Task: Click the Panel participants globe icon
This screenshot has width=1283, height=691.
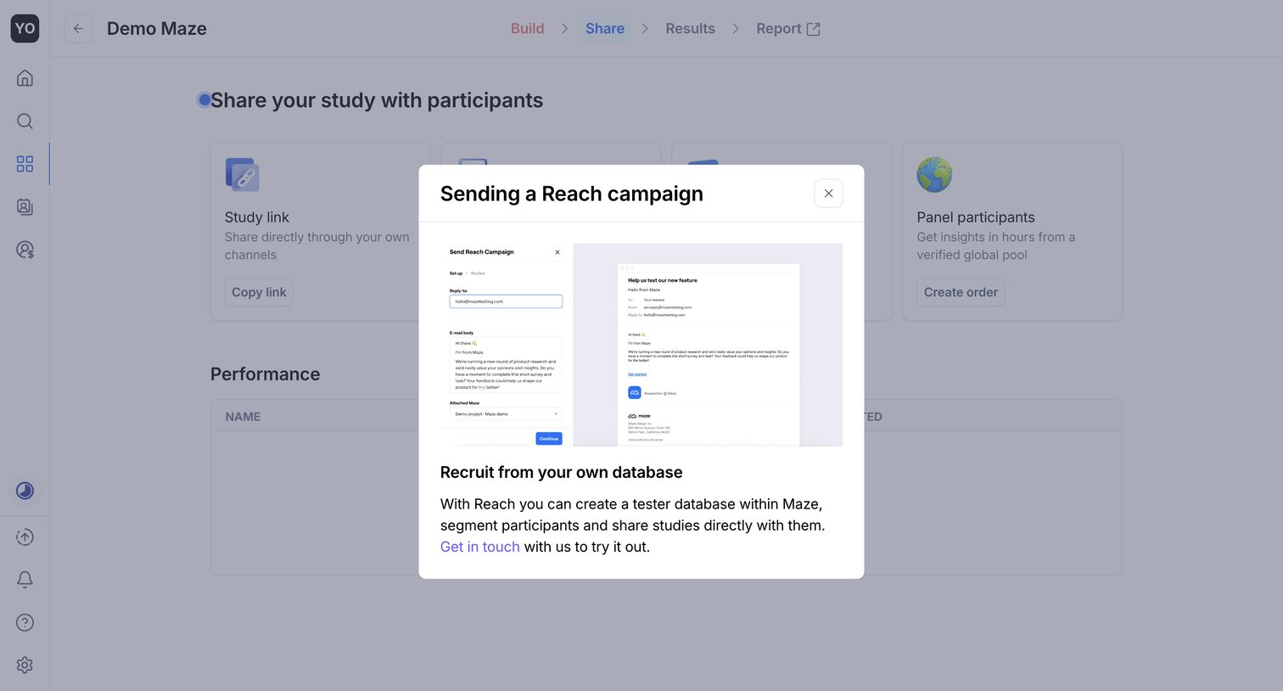Action: point(934,174)
